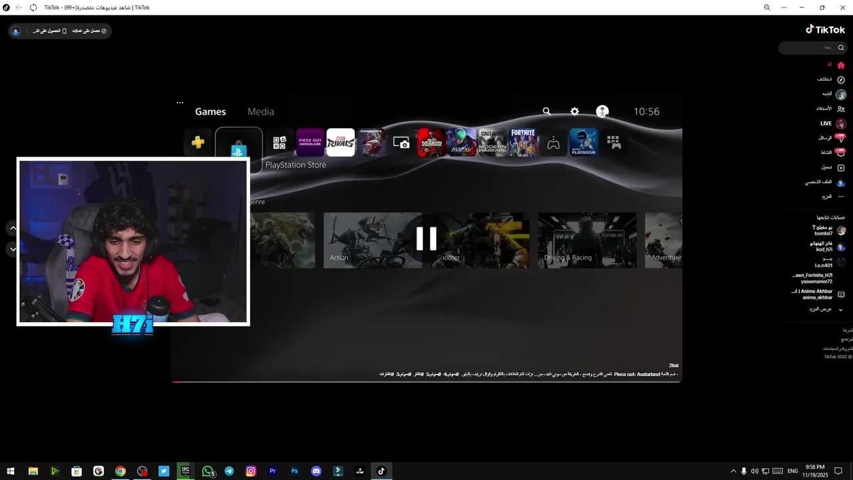Open the TikTok Home feed icon
853x480 pixels.
841,65
